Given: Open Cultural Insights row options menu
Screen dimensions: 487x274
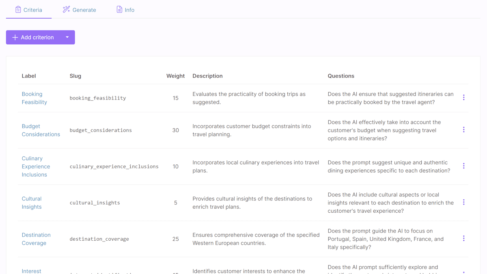Looking at the screenshot, I should click(463, 202).
